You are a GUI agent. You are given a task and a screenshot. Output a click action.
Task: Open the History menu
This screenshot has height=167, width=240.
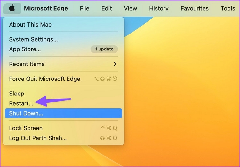tap(159, 8)
